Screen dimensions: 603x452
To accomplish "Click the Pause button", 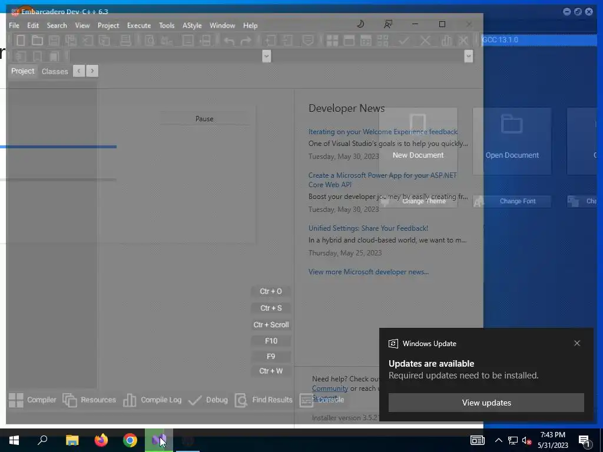I will 204,119.
